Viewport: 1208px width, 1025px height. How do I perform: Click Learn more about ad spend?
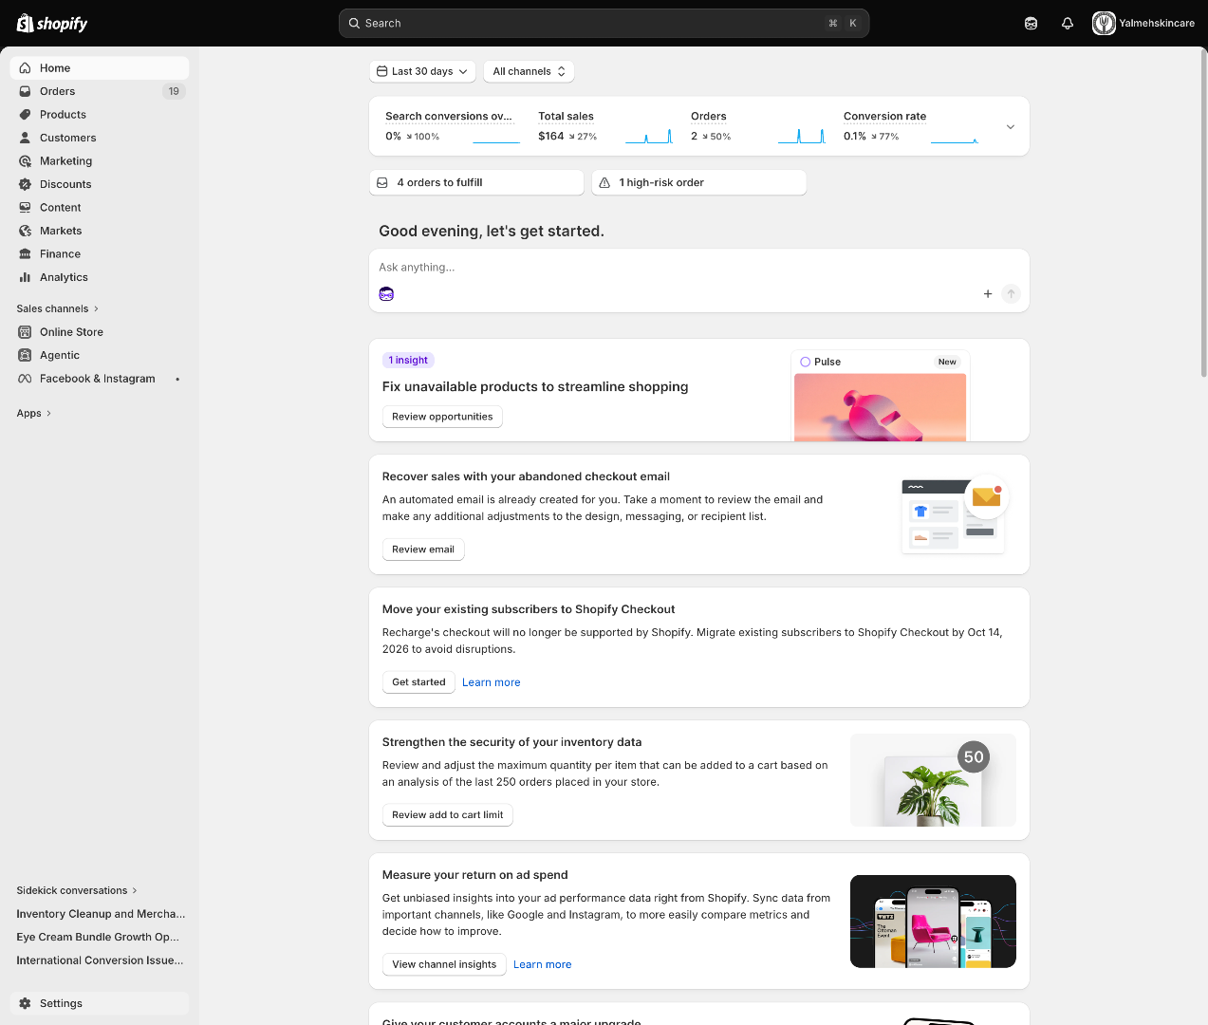[x=543, y=964]
